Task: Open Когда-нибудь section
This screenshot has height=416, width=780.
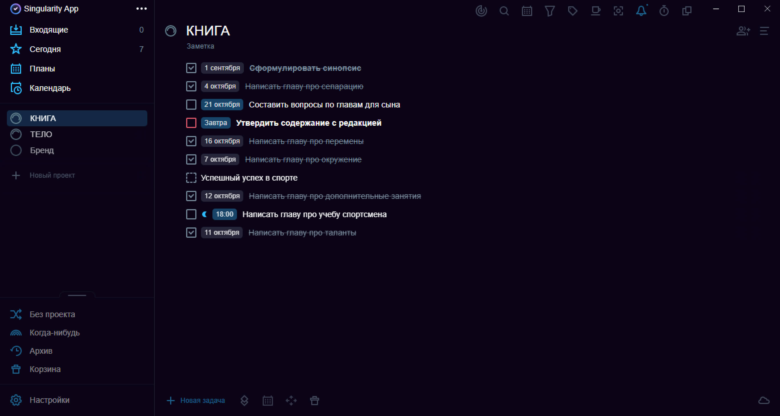Action: coord(77,332)
